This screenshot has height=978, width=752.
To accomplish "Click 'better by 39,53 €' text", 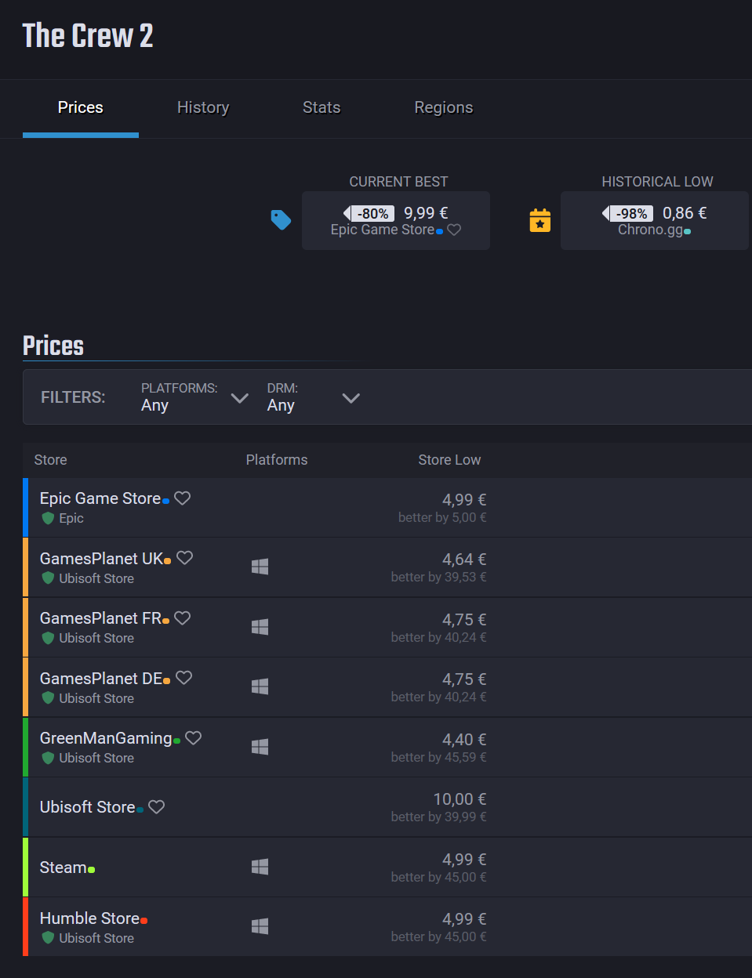I will pos(439,577).
